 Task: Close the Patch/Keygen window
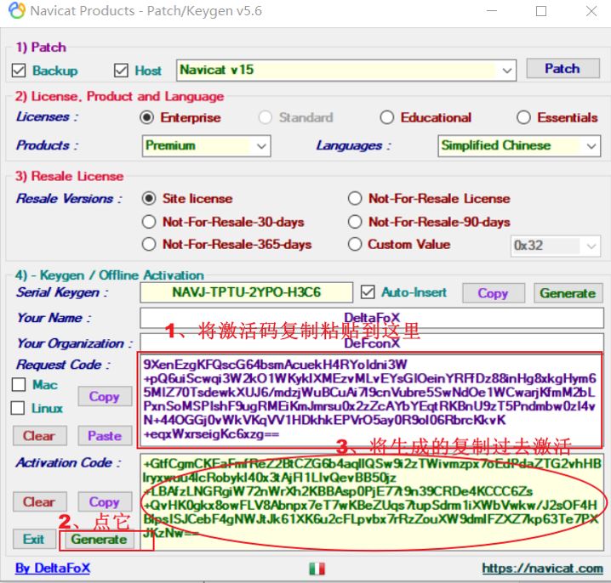click(591, 11)
